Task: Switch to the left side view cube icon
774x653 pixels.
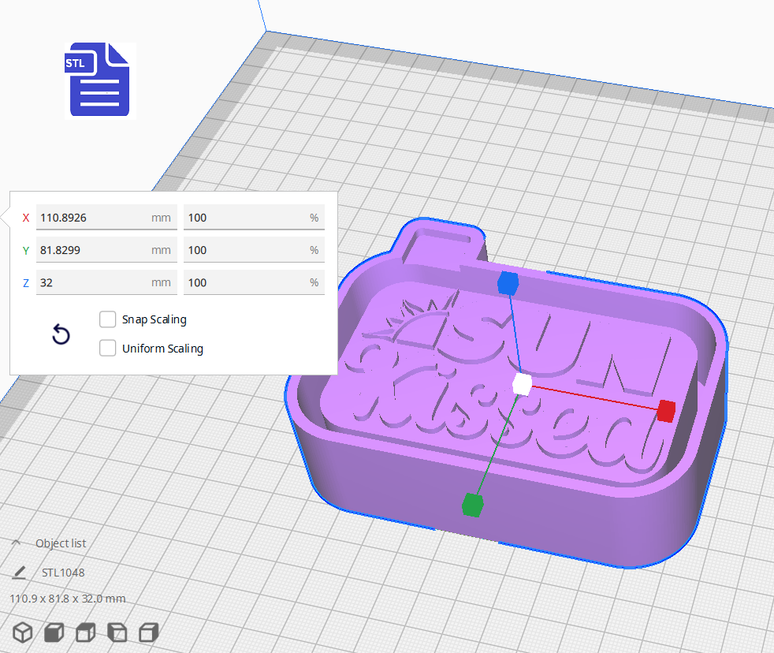Action: 117,632
